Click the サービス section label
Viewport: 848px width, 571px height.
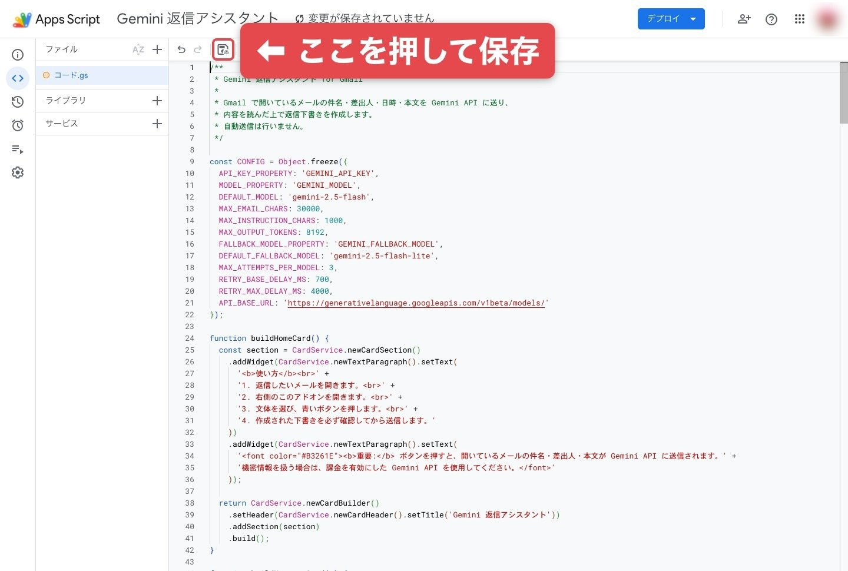coord(62,124)
